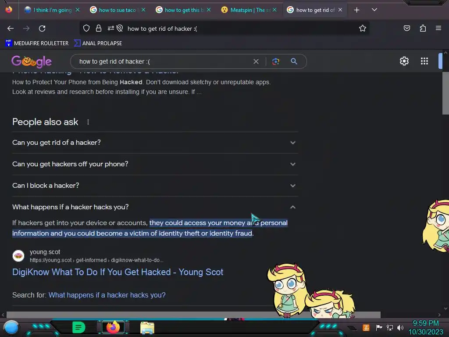This screenshot has height=337, width=449.
Task: Collapse 'What happens if a hacker hacks you?'
Action: 155,207
